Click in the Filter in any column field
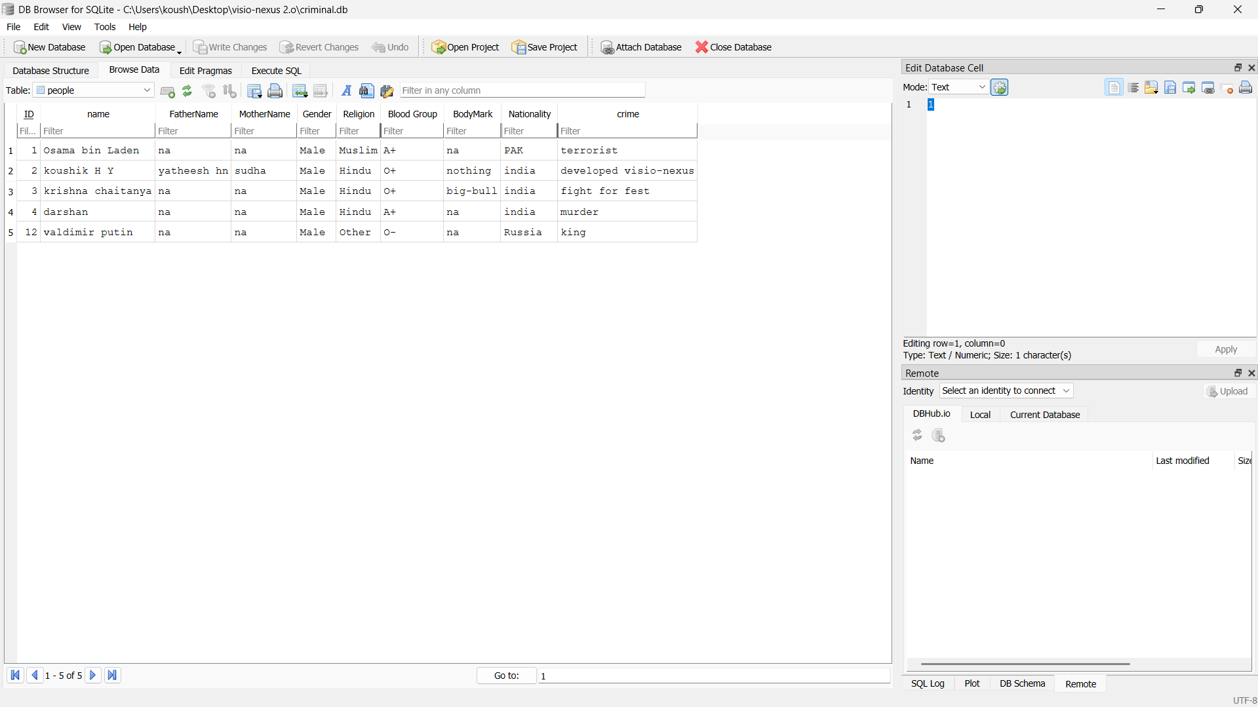The height and width of the screenshot is (707, 1258). point(522,90)
